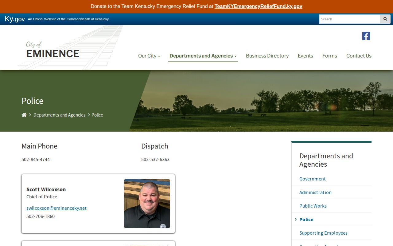Open the Business Directory menu item

point(267,56)
